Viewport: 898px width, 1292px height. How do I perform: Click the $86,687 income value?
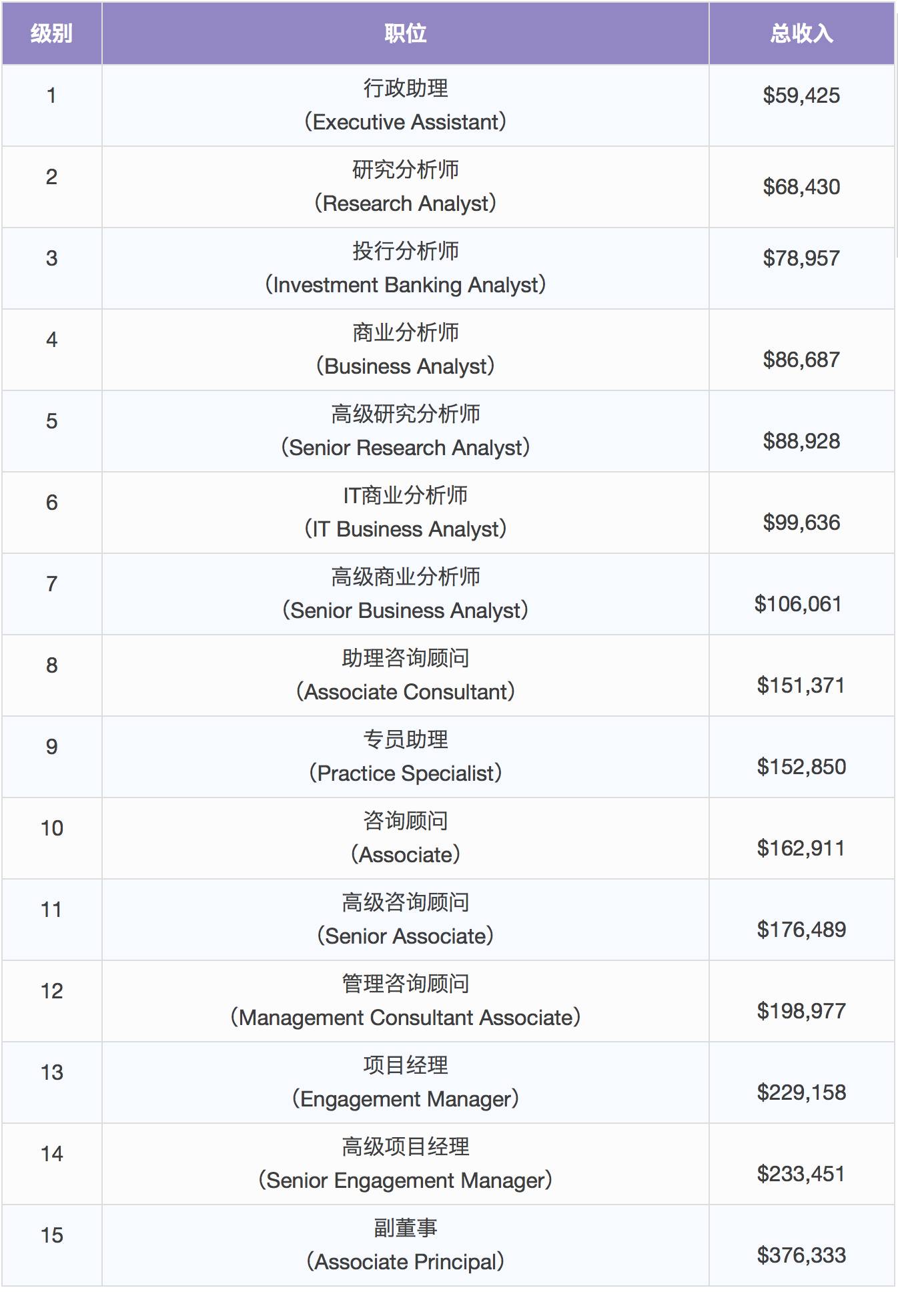(801, 360)
